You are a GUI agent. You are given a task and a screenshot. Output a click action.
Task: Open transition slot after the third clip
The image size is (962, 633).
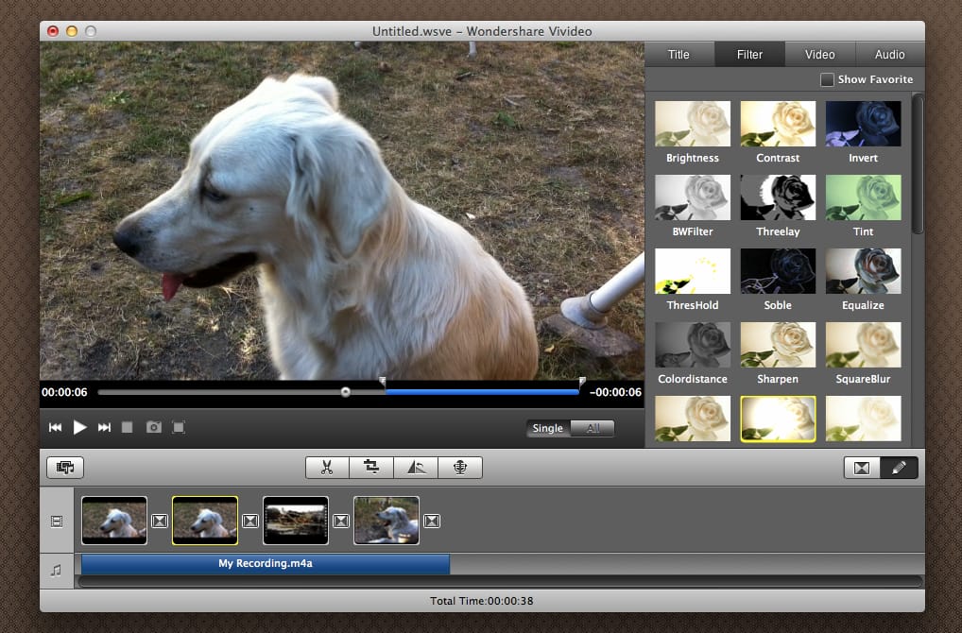341,521
